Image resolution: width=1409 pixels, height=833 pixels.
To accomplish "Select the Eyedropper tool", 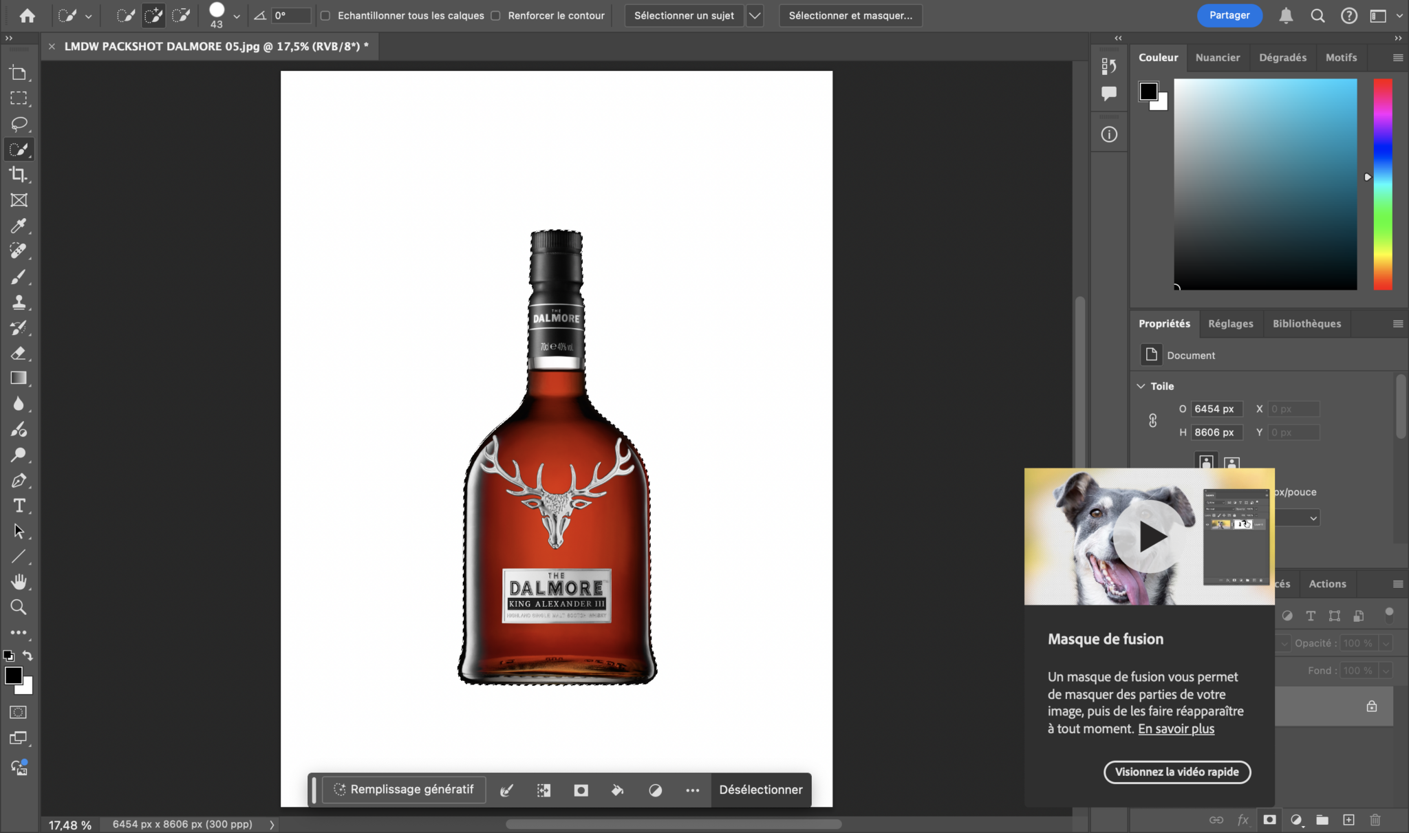I will pyautogui.click(x=19, y=226).
